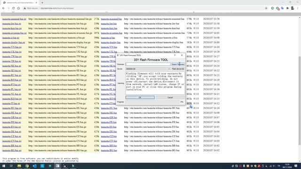Switch to Chrome in the taskbar

tap(27, 166)
